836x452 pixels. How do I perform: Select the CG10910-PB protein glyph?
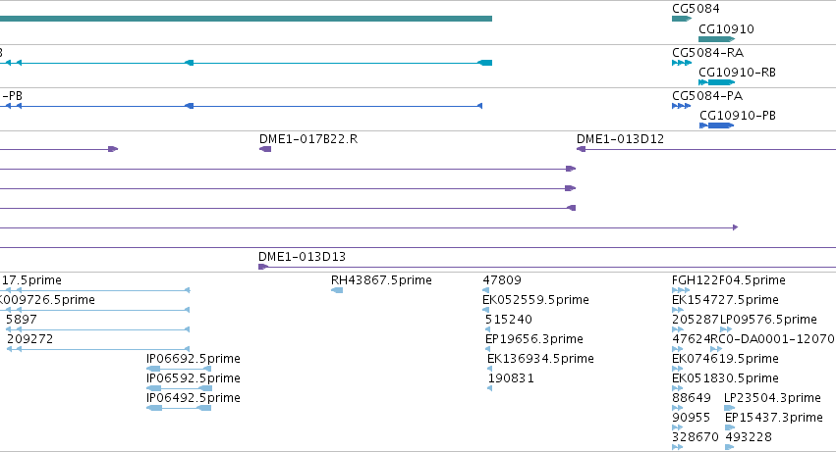[x=716, y=126]
